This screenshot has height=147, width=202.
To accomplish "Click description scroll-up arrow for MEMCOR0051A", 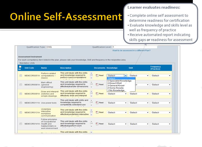I will click(x=91, y=73).
